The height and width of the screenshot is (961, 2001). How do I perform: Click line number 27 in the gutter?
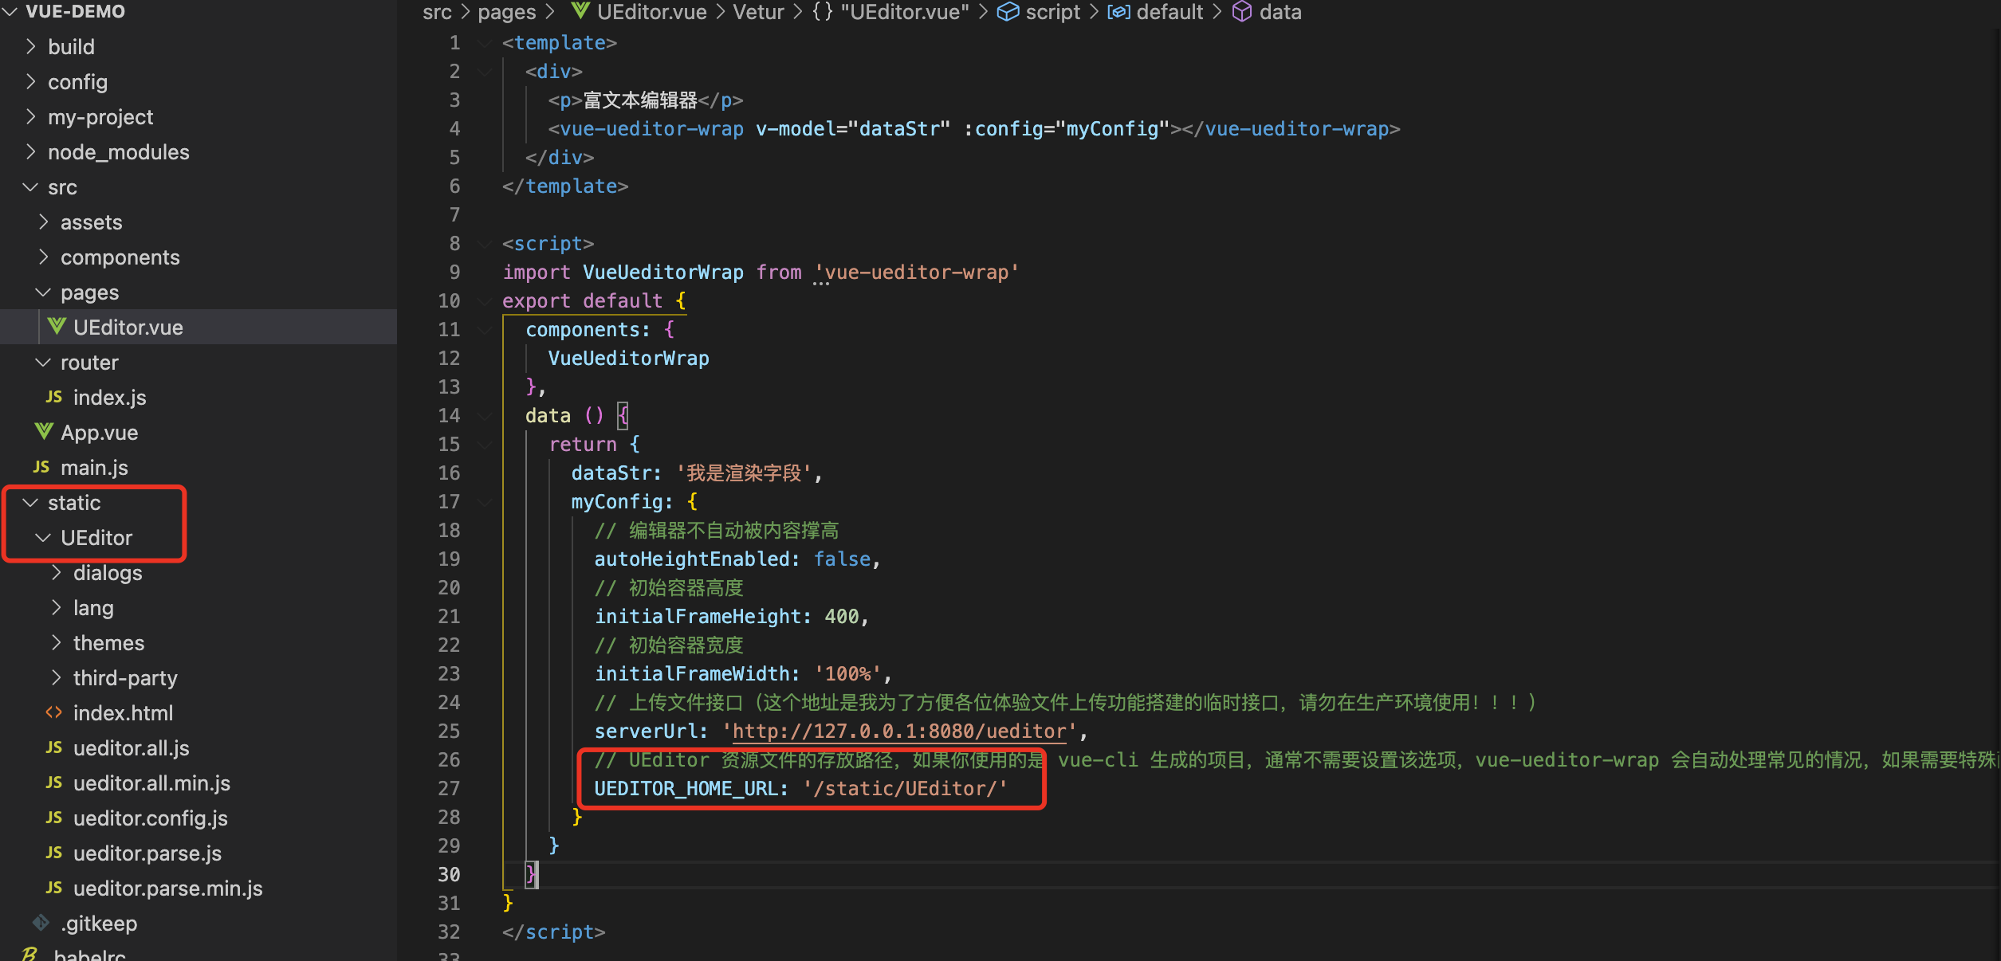[449, 789]
